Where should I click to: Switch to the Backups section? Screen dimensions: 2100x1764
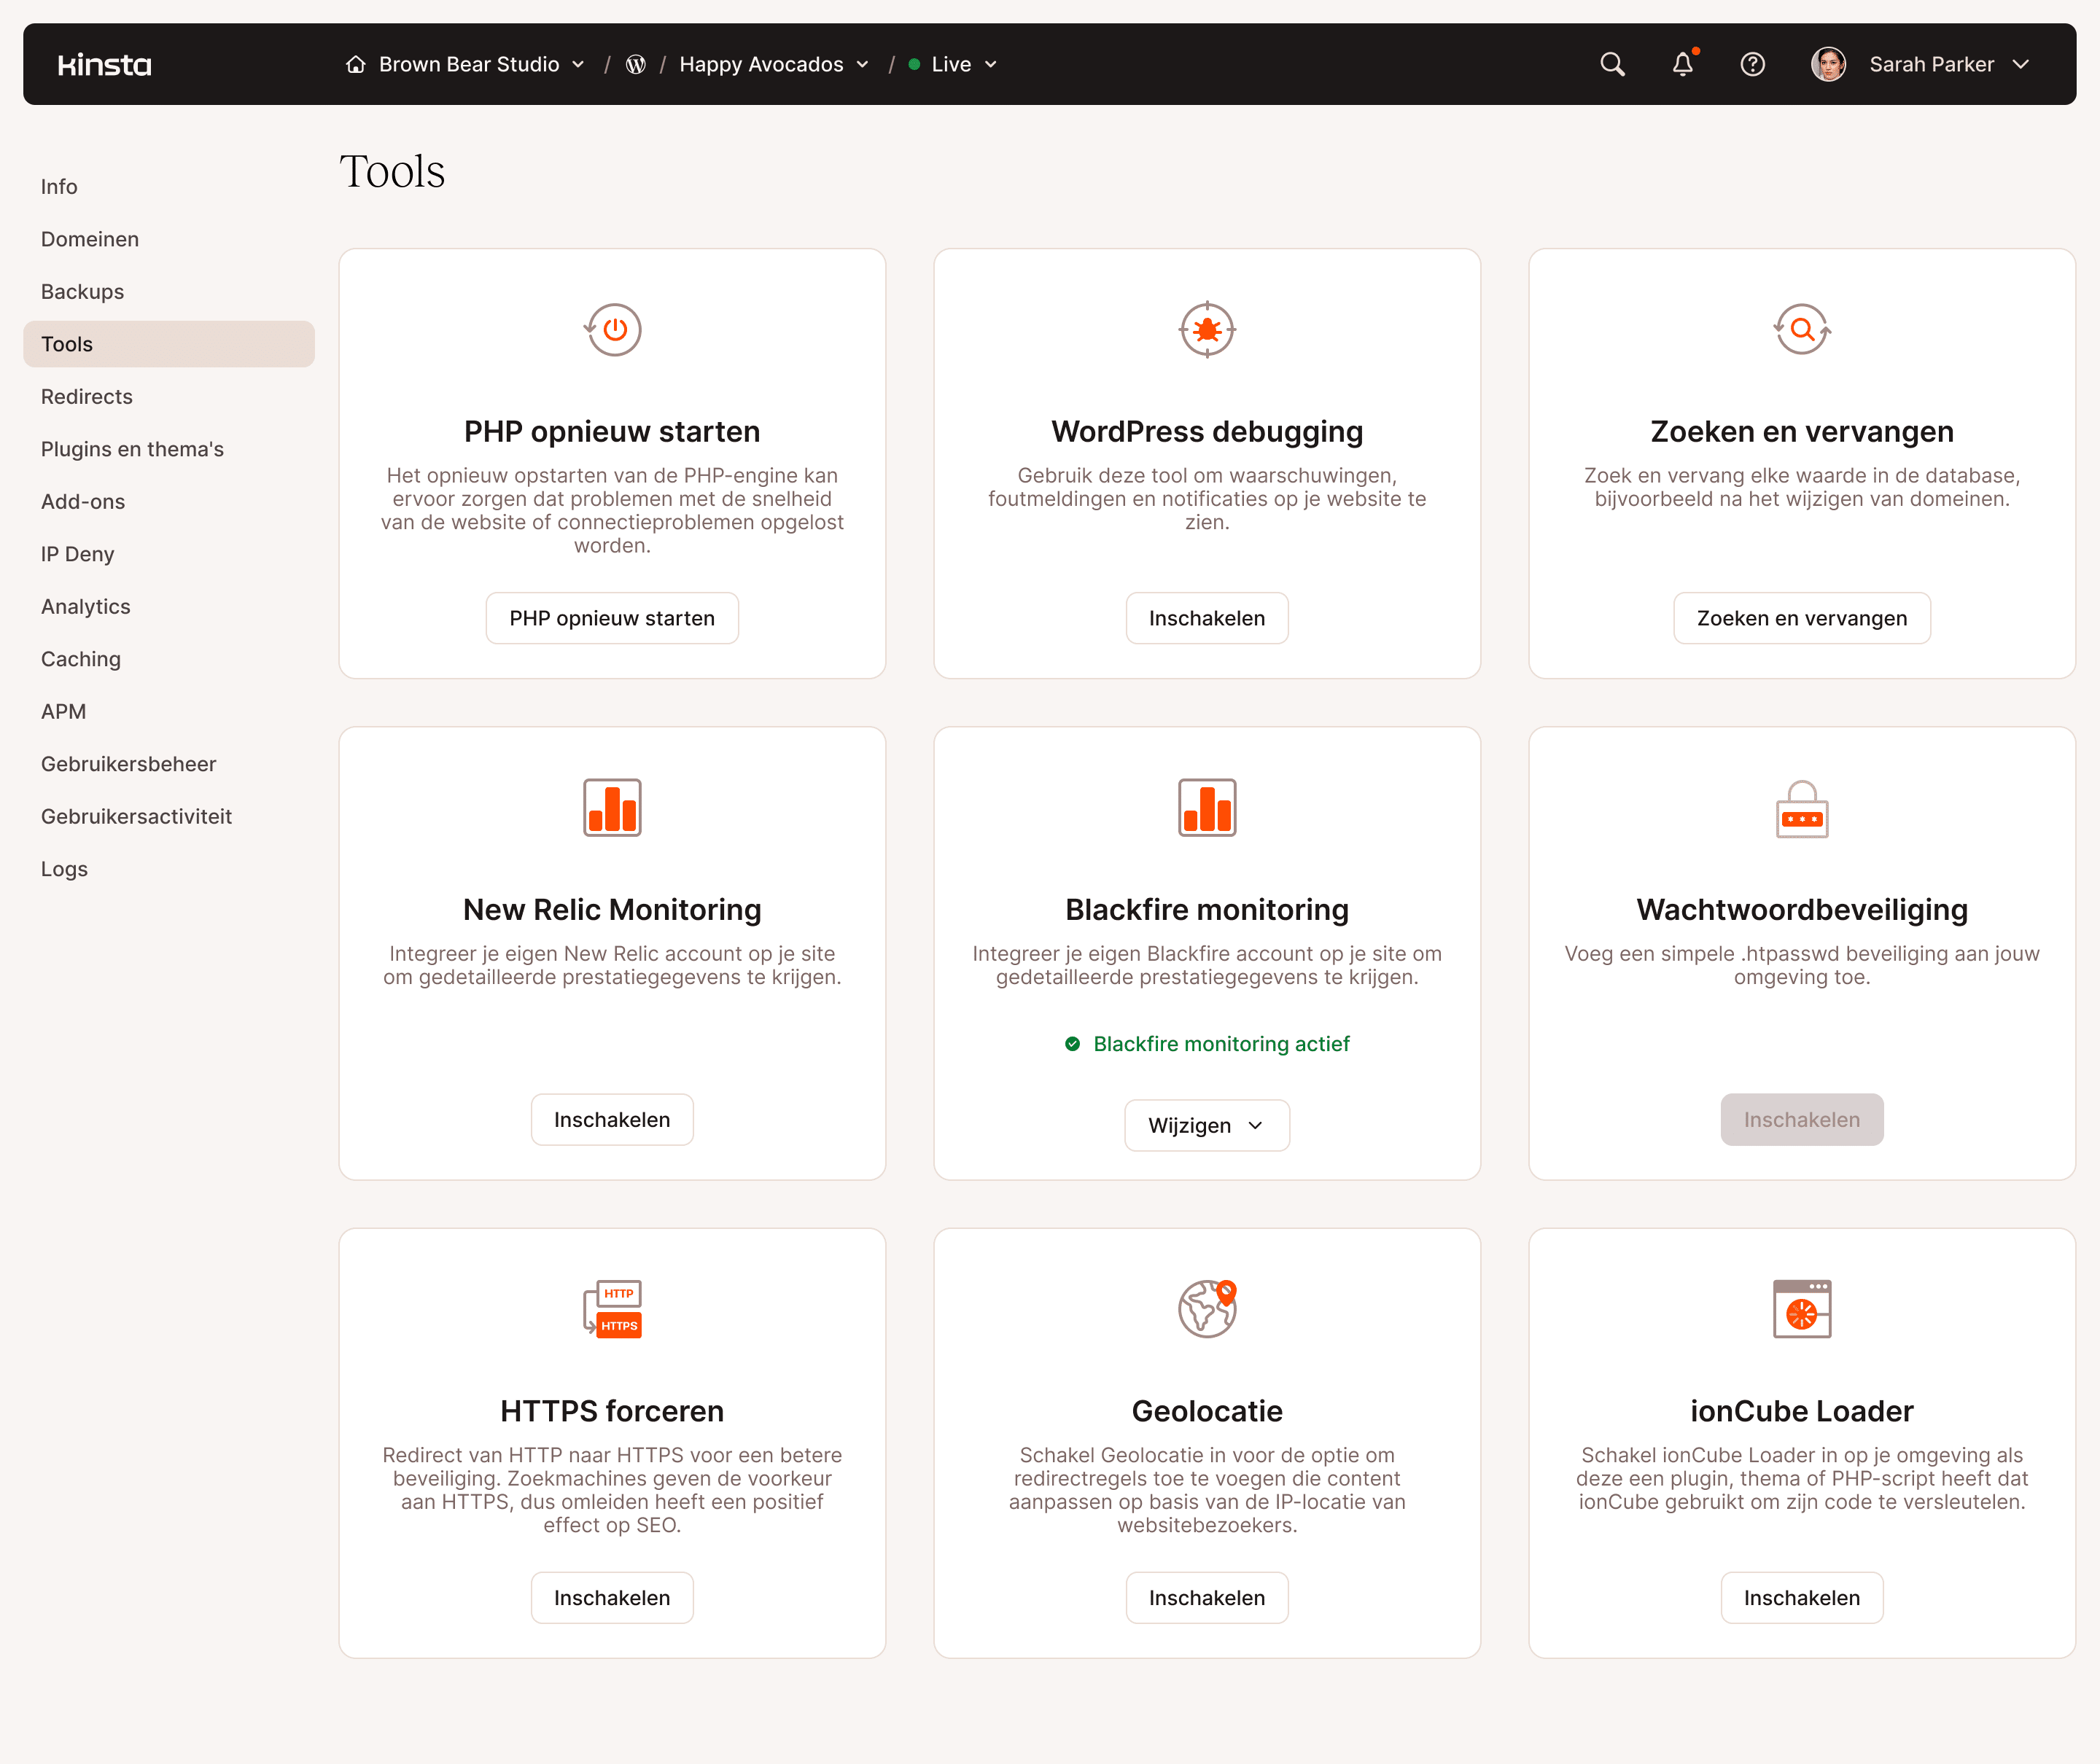pyautogui.click(x=82, y=291)
